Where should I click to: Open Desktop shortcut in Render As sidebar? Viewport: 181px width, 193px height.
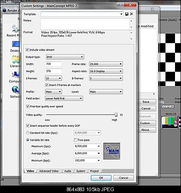click(x=15, y=47)
